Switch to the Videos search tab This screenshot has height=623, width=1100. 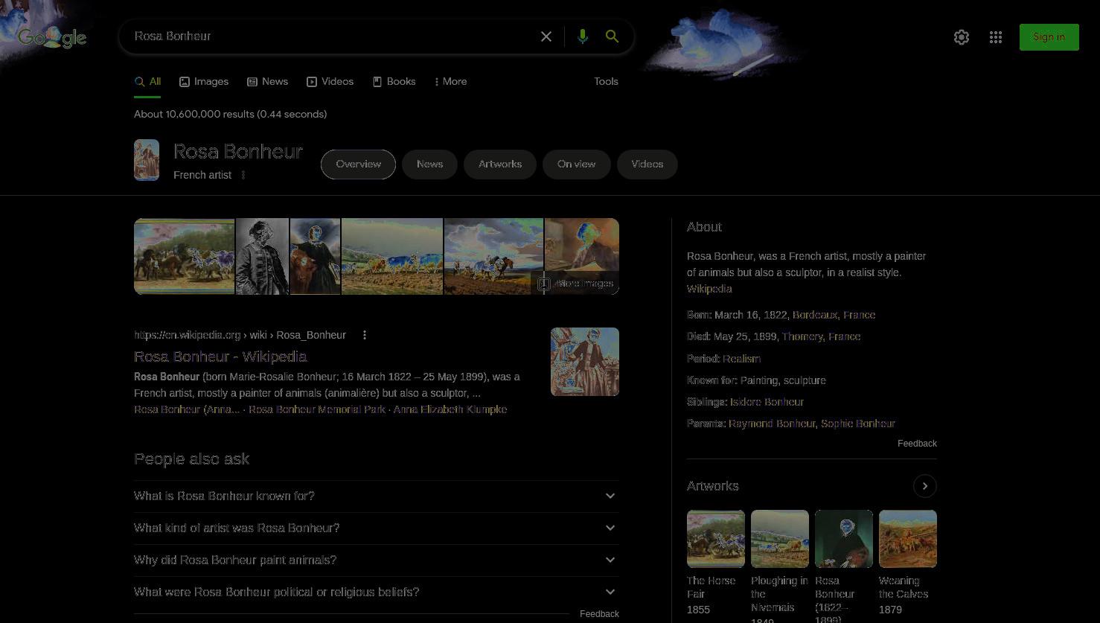(330, 82)
